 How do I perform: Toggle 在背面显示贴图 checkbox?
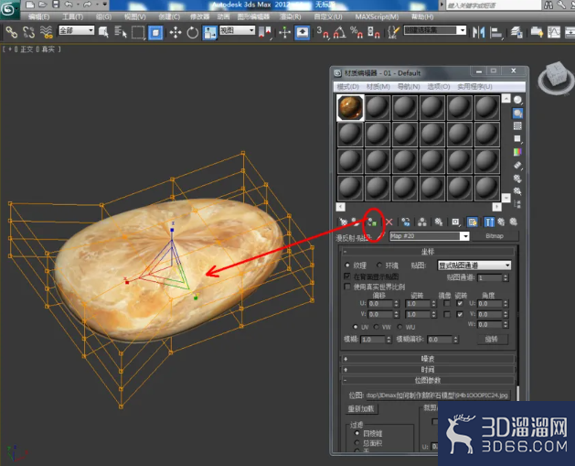347,276
